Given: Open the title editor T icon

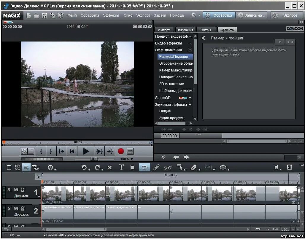Looking at the screenshot, I should (x=121, y=167).
